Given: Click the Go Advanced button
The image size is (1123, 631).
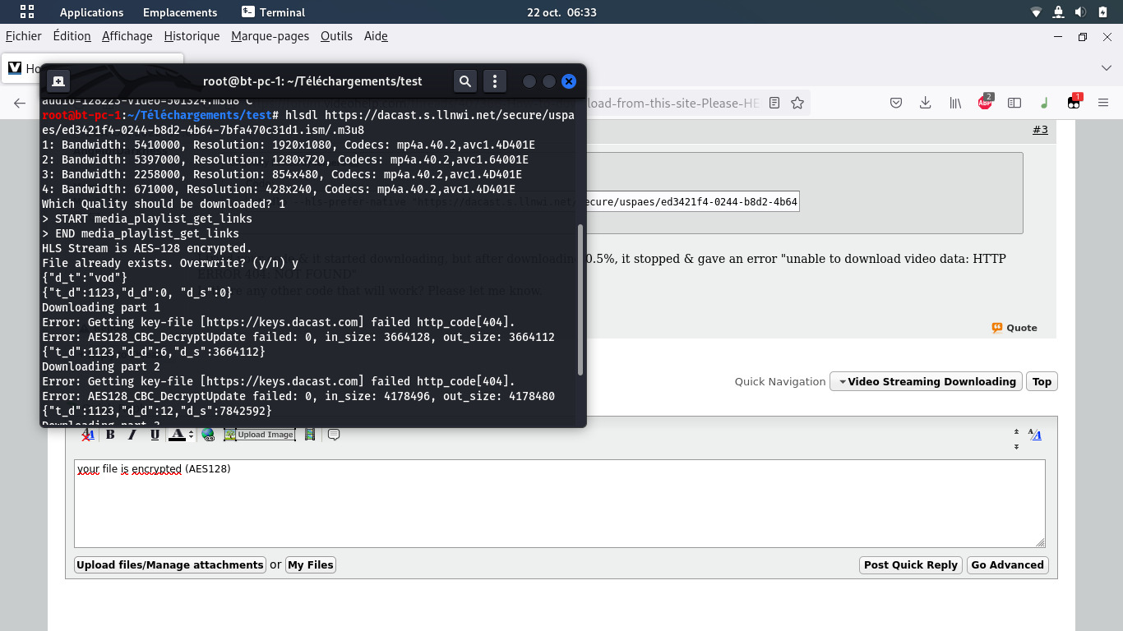Looking at the screenshot, I should tap(1007, 564).
